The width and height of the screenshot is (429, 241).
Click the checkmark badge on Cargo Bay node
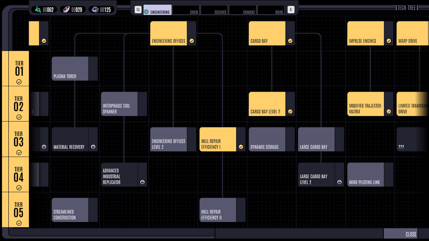coord(290,41)
